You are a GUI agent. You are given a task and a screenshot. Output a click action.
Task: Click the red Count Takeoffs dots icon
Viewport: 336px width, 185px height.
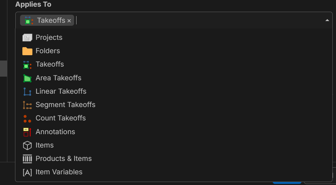coord(27,118)
